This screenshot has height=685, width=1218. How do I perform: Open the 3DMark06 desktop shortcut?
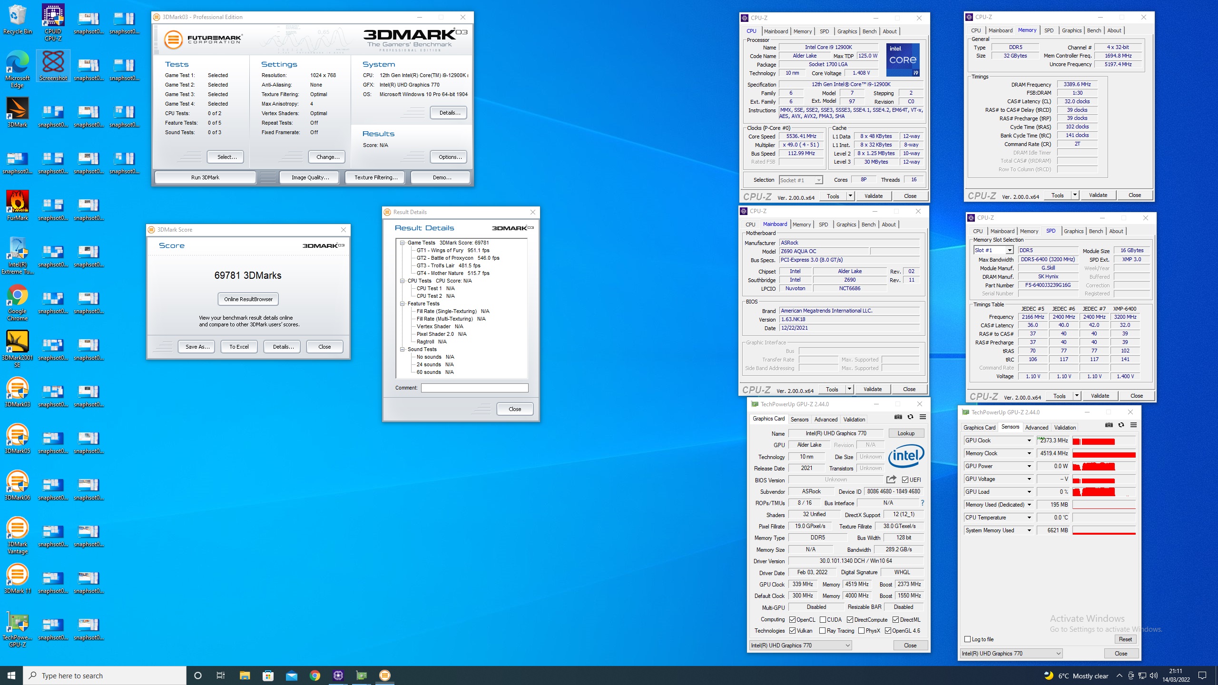click(17, 486)
